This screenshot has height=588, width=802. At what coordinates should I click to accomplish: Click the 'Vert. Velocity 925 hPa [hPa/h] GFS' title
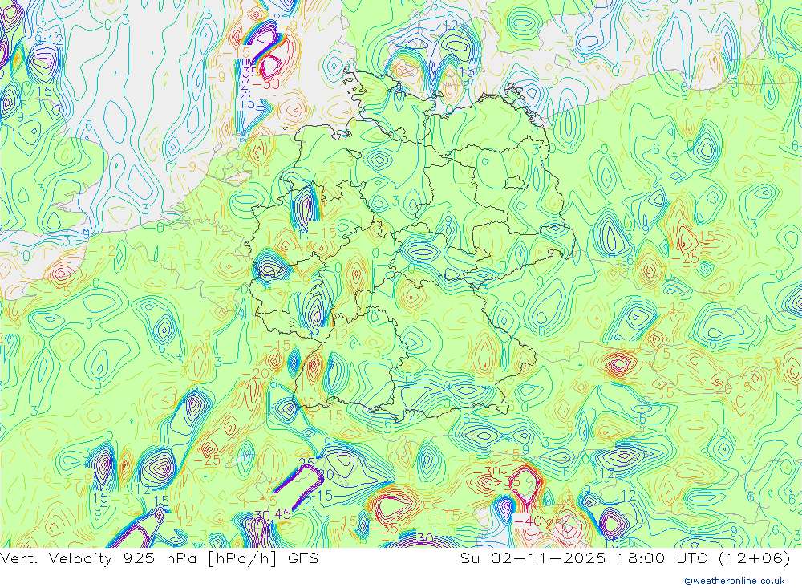pos(159,558)
